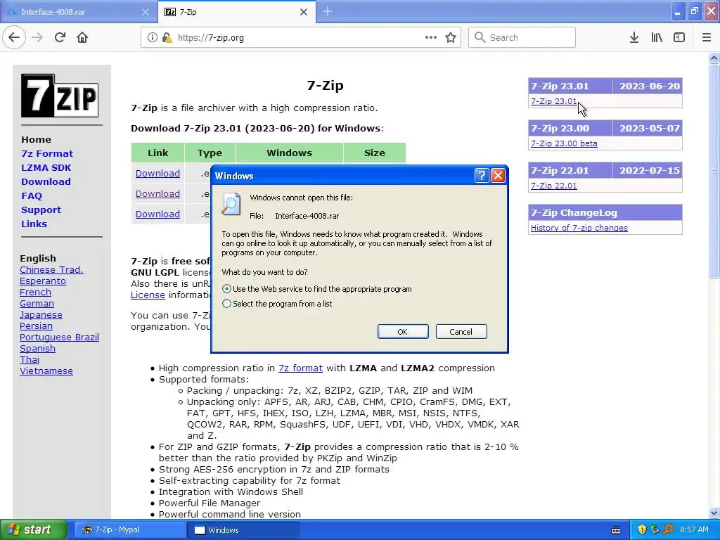Viewport: 720px width, 540px height.
Task: Close the Windows cannot open file dialog
Action: click(x=499, y=175)
